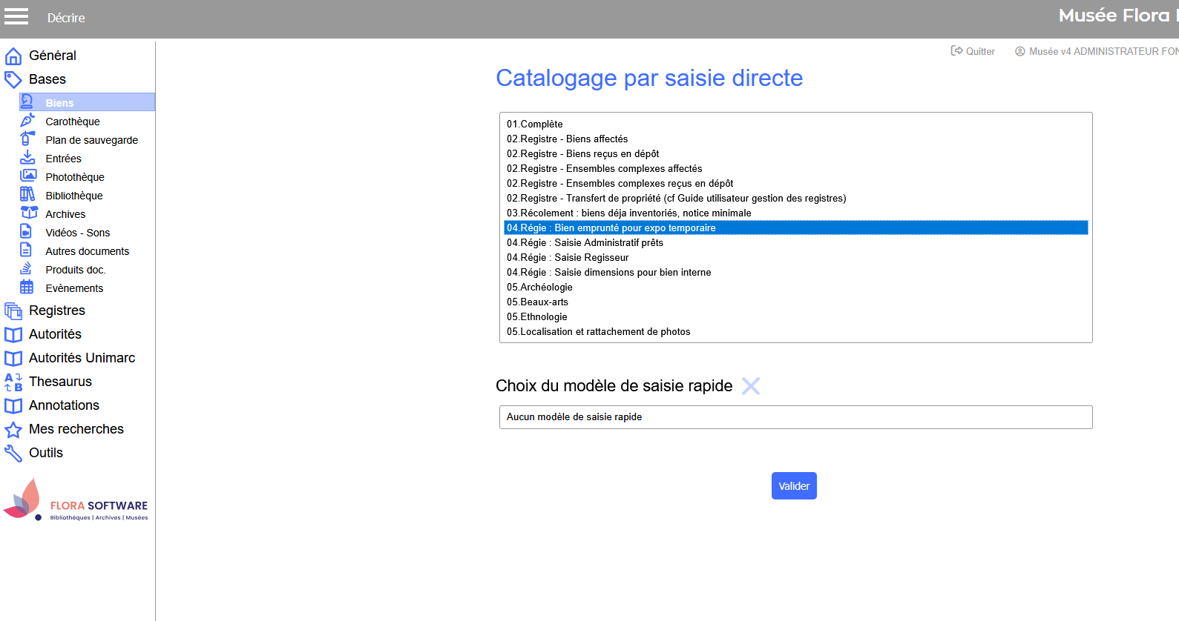Open the Archives menu item

click(x=65, y=214)
